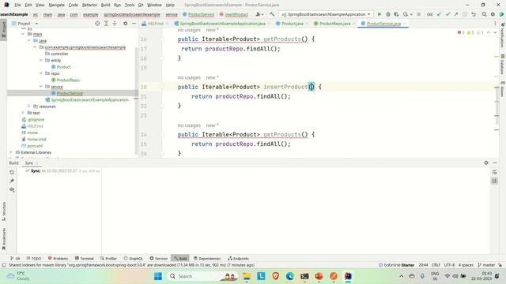
Task: Open pom.xml in project tree
Action: [35, 146]
